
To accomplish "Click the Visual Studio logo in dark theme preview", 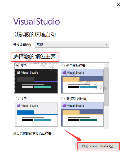I will [18, 73].
